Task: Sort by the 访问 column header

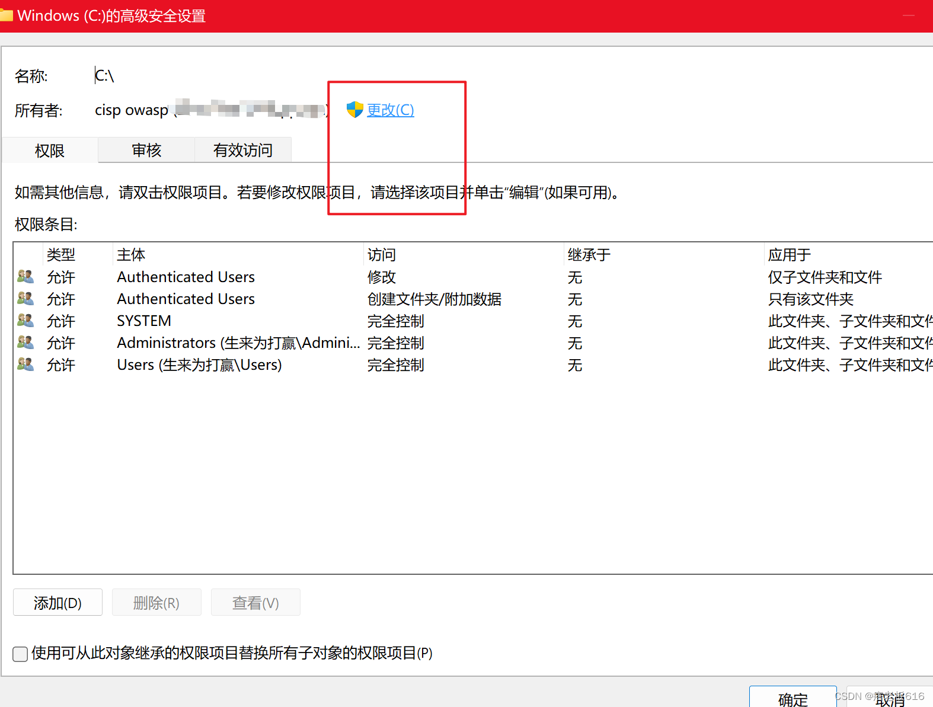Action: point(464,255)
